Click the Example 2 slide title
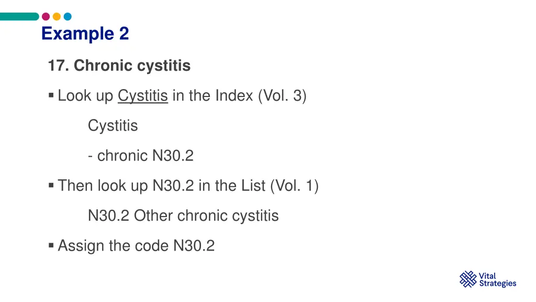The width and height of the screenshot is (536, 302). coord(85,34)
